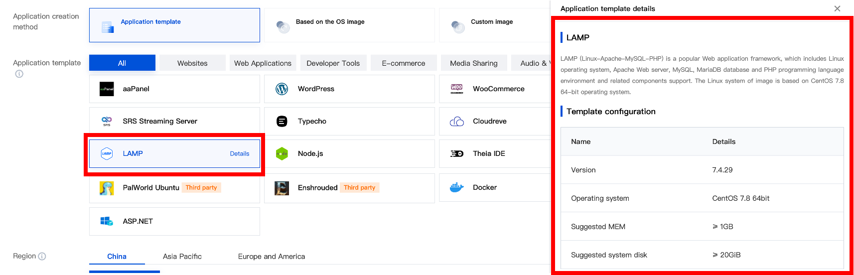
Task: Click the LAMP heading in details panel
Action: coord(578,37)
